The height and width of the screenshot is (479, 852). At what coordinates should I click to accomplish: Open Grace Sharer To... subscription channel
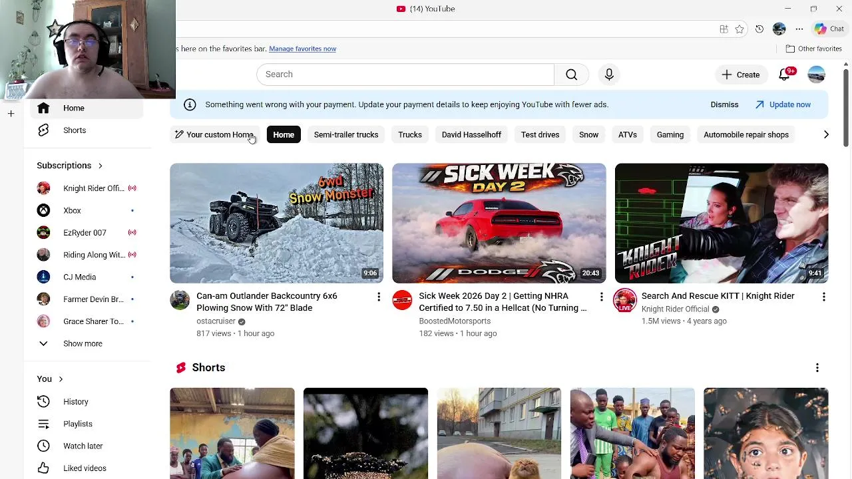click(x=87, y=321)
